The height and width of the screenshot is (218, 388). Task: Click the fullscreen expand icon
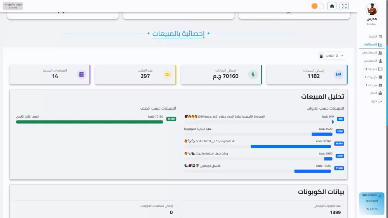344,6
